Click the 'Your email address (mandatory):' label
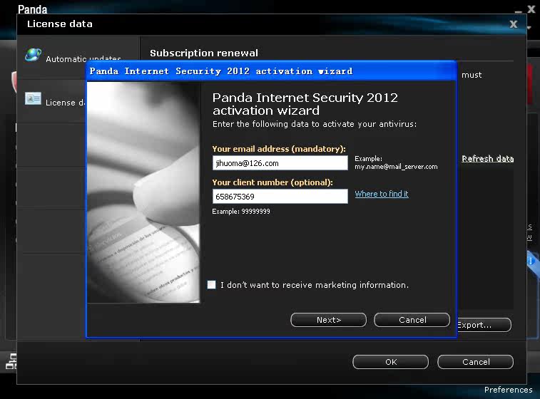This screenshot has height=399, width=540. [x=279, y=149]
